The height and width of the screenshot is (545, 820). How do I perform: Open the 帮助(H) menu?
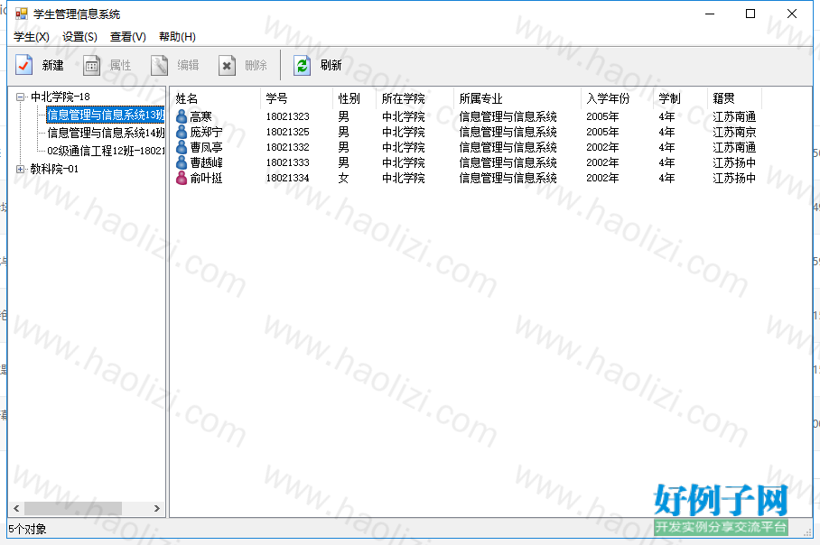177,37
